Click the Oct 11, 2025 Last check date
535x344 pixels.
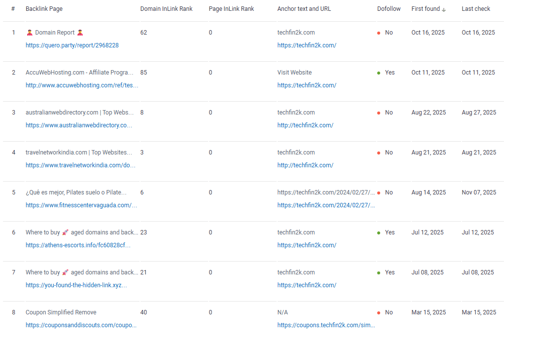pos(478,73)
